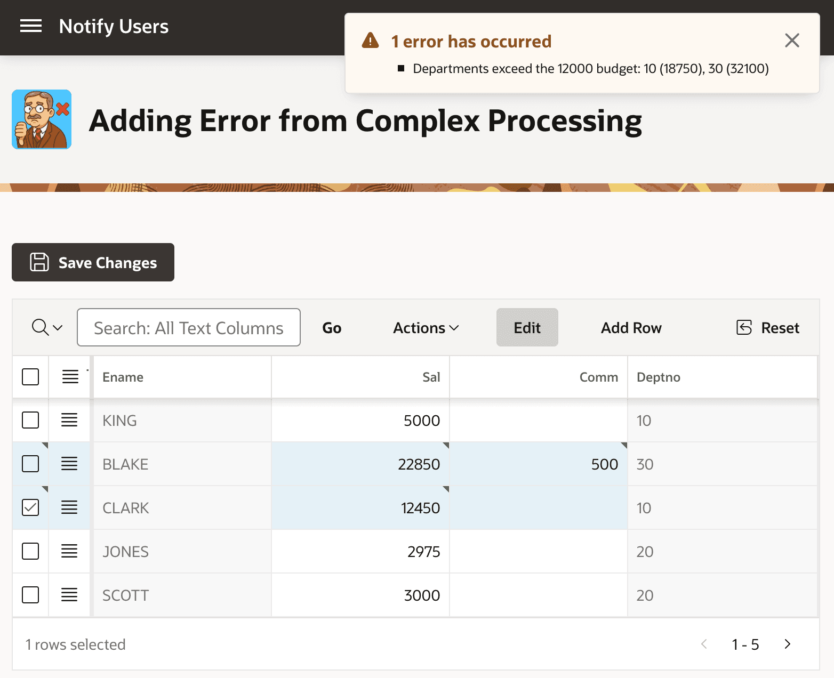Click JONES's salary cell 2975
This screenshot has height=678, width=834.
pos(360,552)
